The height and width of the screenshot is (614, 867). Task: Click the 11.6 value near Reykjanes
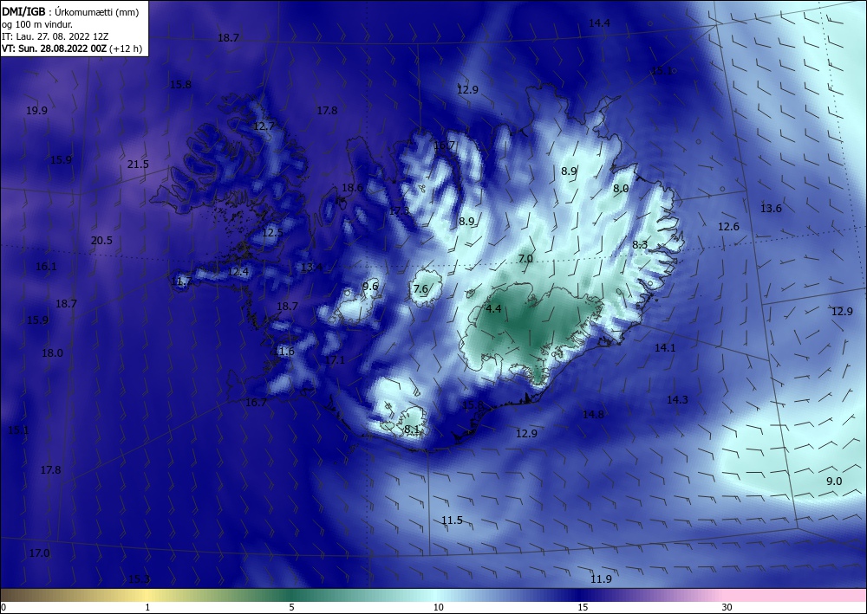click(284, 352)
